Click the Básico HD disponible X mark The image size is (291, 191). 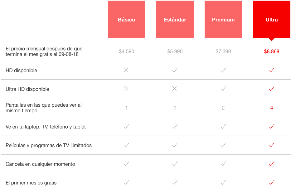click(126, 70)
